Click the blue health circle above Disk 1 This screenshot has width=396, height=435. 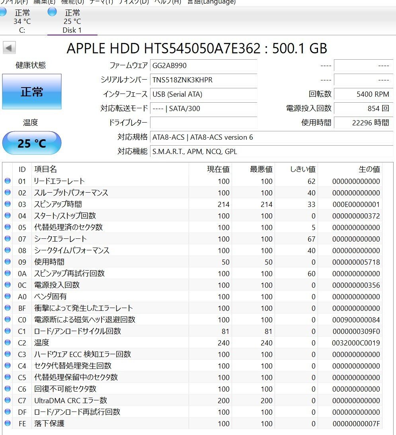[52, 12]
